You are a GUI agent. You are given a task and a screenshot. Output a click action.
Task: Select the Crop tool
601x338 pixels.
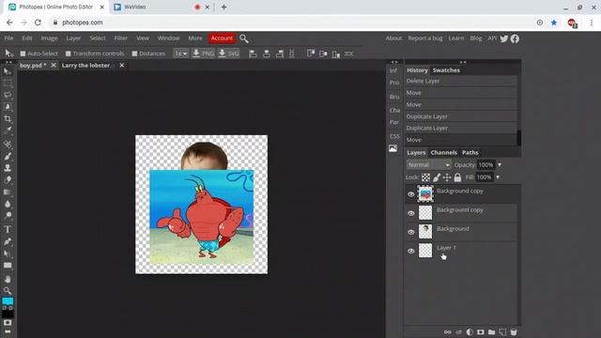click(x=8, y=118)
